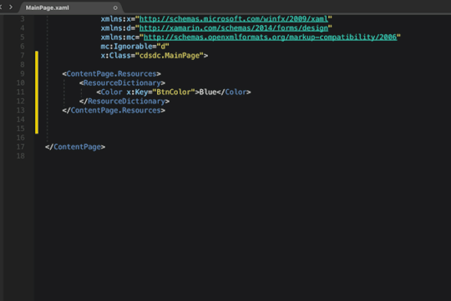Click the xmlns:x attribute name
The width and height of the screenshot is (451, 301).
pyautogui.click(x=115, y=19)
